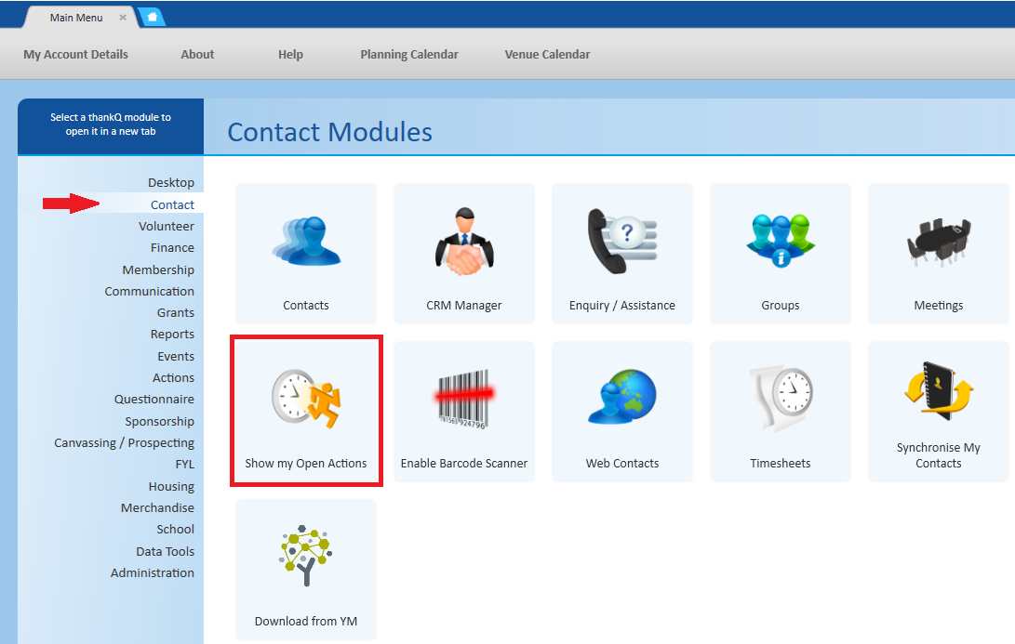Click the Enable Barcode Scanner label
The width and height of the screenshot is (1015, 644).
pos(464,463)
